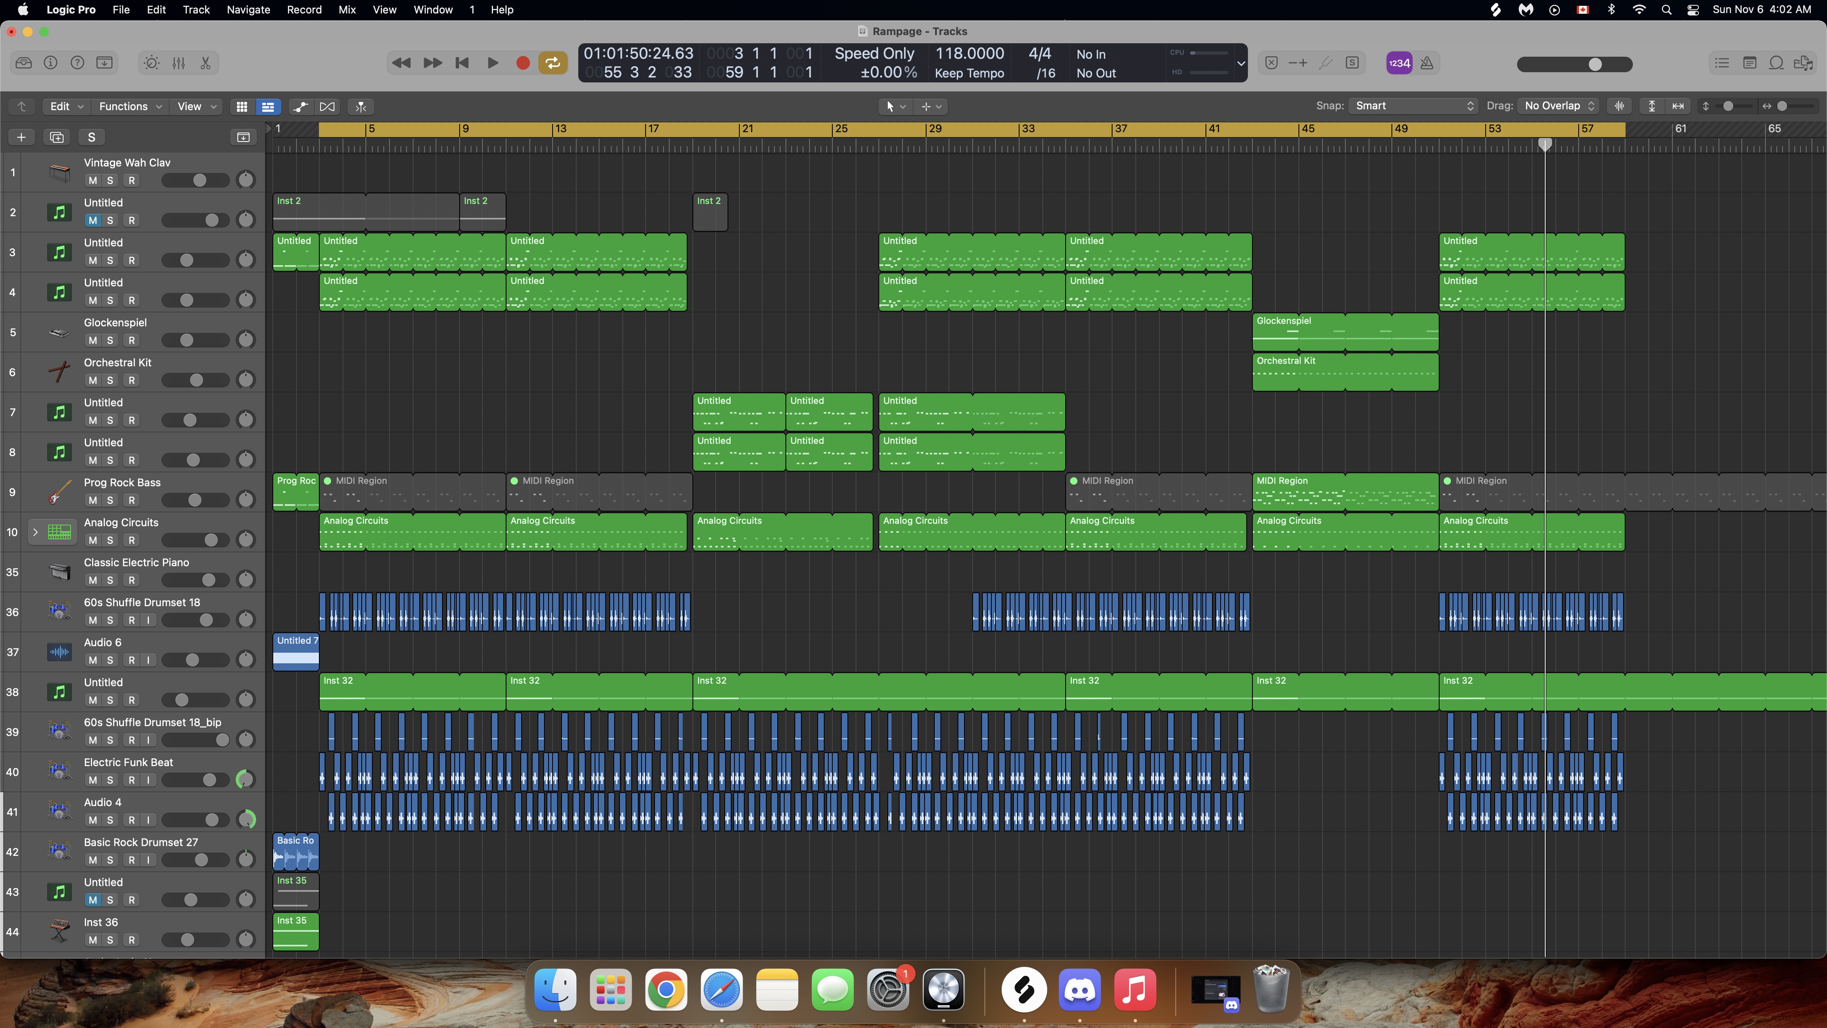The width and height of the screenshot is (1827, 1028).
Task: Click the Record button in transport
Action: 523,63
